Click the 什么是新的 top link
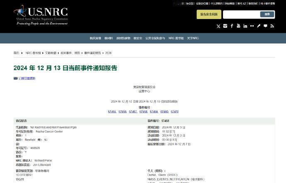286x183 pixels. tap(216, 3)
